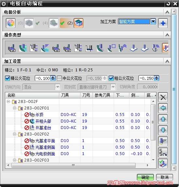This screenshot has height=187, width=179.
Task: Click the 刀号 column header
Action: point(86,95)
